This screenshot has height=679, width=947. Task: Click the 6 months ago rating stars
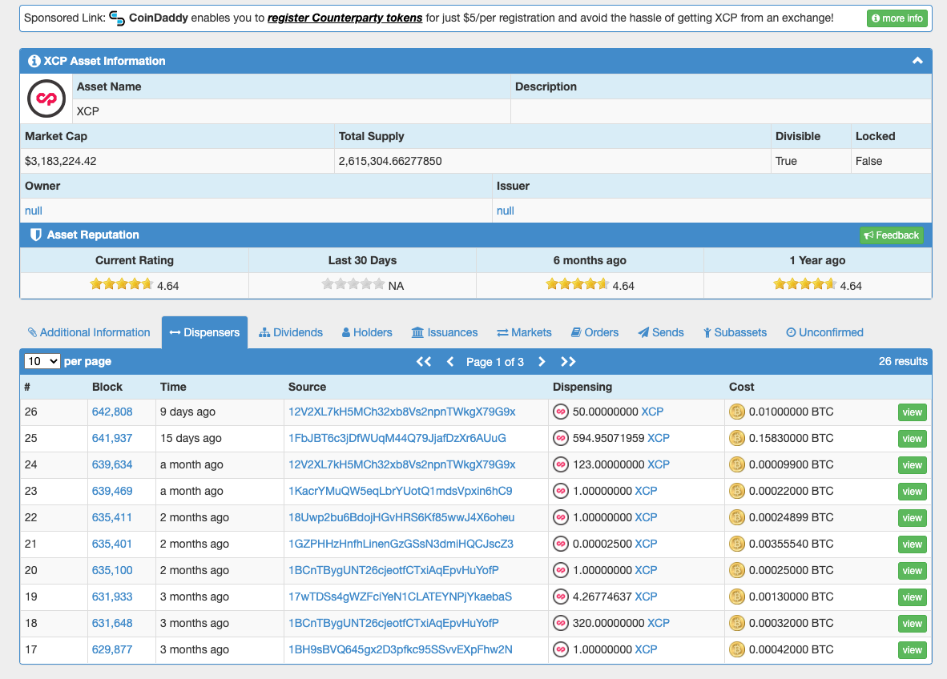click(577, 284)
